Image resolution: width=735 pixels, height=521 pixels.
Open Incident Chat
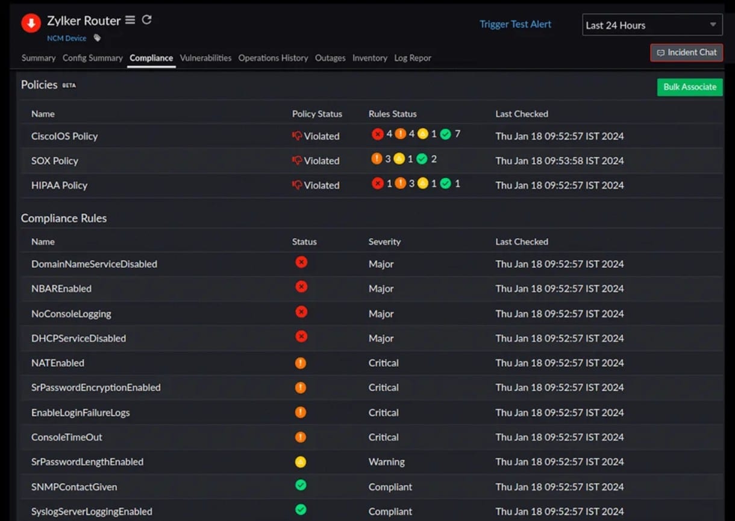(687, 52)
